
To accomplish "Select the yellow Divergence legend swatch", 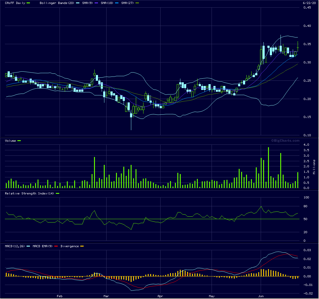I will click(x=82, y=246).
